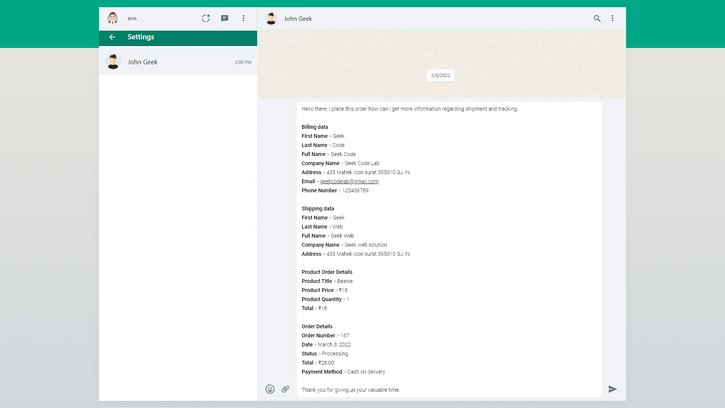
Task: Click the Product Title Beanie line
Action: point(327,281)
